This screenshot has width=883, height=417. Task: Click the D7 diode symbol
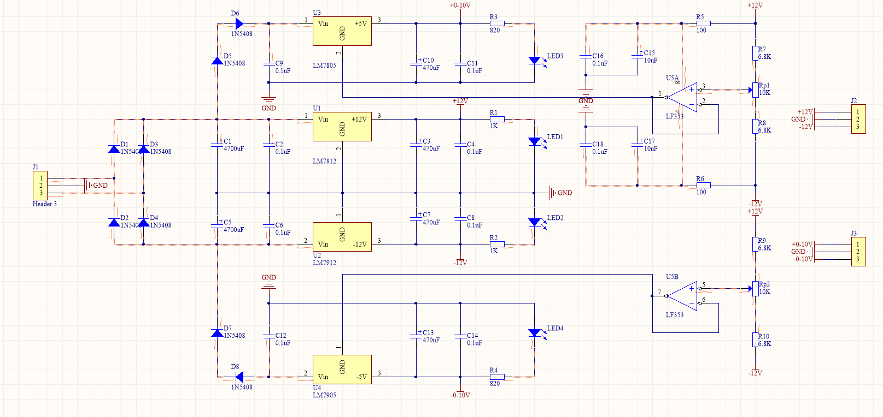coord(217,332)
